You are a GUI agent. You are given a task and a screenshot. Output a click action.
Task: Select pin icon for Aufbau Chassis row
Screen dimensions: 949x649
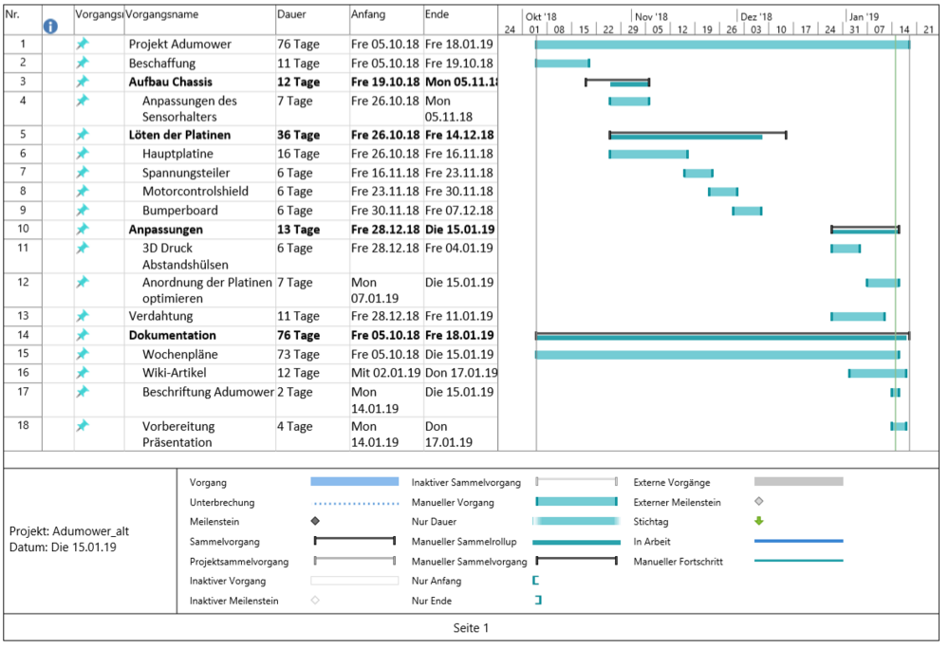[82, 82]
